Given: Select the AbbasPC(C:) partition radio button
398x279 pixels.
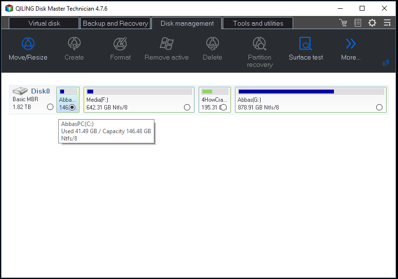Looking at the screenshot, I should click(72, 108).
